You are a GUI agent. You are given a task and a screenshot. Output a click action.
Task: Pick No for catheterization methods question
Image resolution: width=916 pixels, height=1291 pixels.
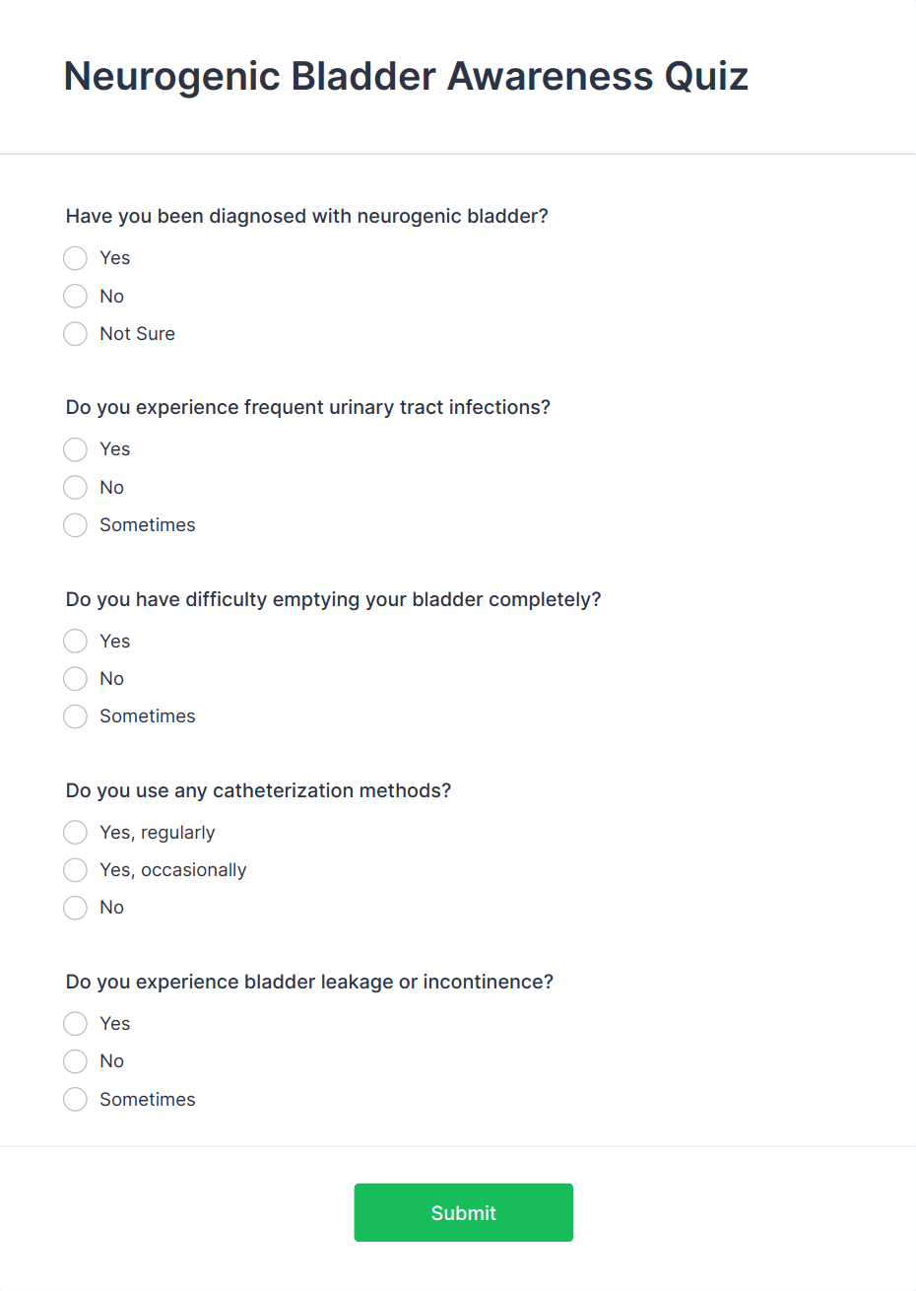76,908
